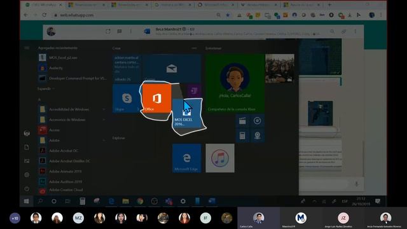Screen dimensions: 407x229
Task: Click the Windows Start button on the taskbar
Action: tap(27, 201)
